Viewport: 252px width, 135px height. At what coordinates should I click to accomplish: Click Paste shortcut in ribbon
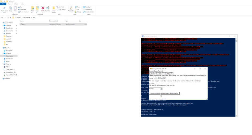pyautogui.click(x=23, y=12)
